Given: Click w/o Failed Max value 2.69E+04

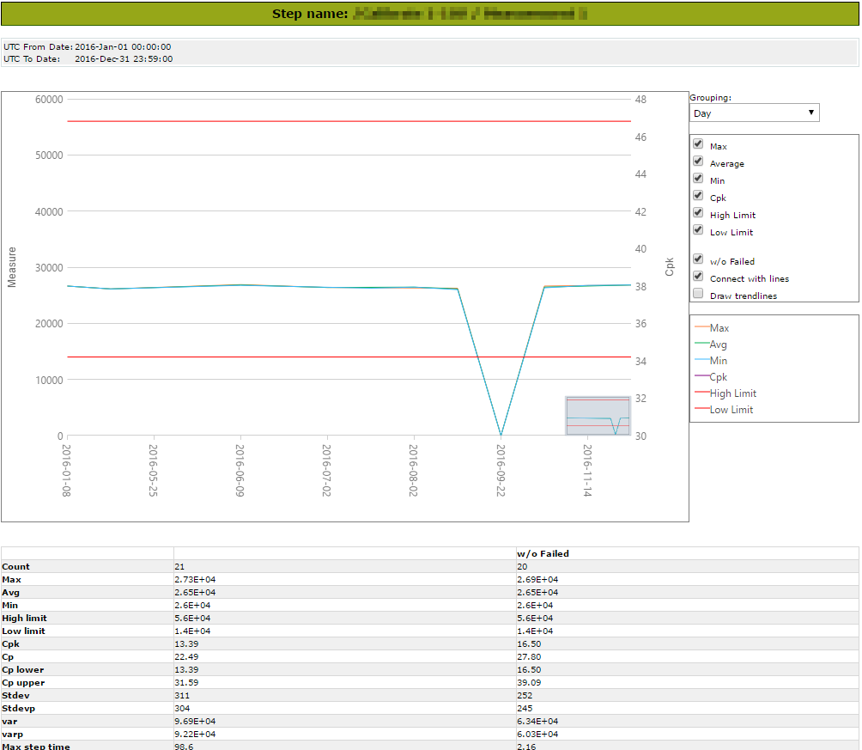Looking at the screenshot, I should point(537,579).
